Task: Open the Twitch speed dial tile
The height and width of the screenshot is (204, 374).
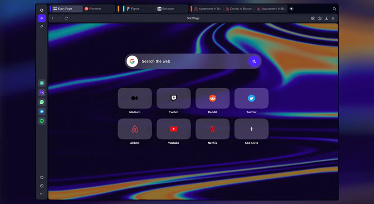Action: pyautogui.click(x=174, y=98)
